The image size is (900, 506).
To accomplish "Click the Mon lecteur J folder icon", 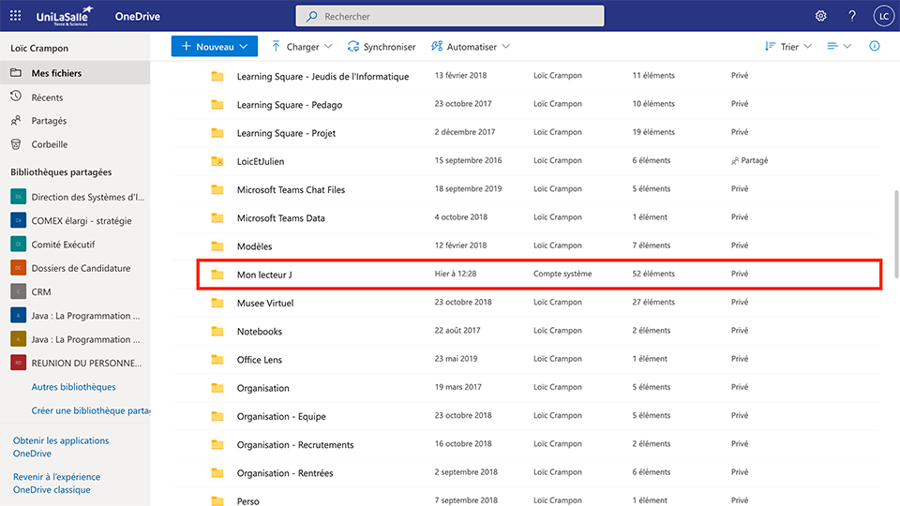I will pyautogui.click(x=217, y=275).
